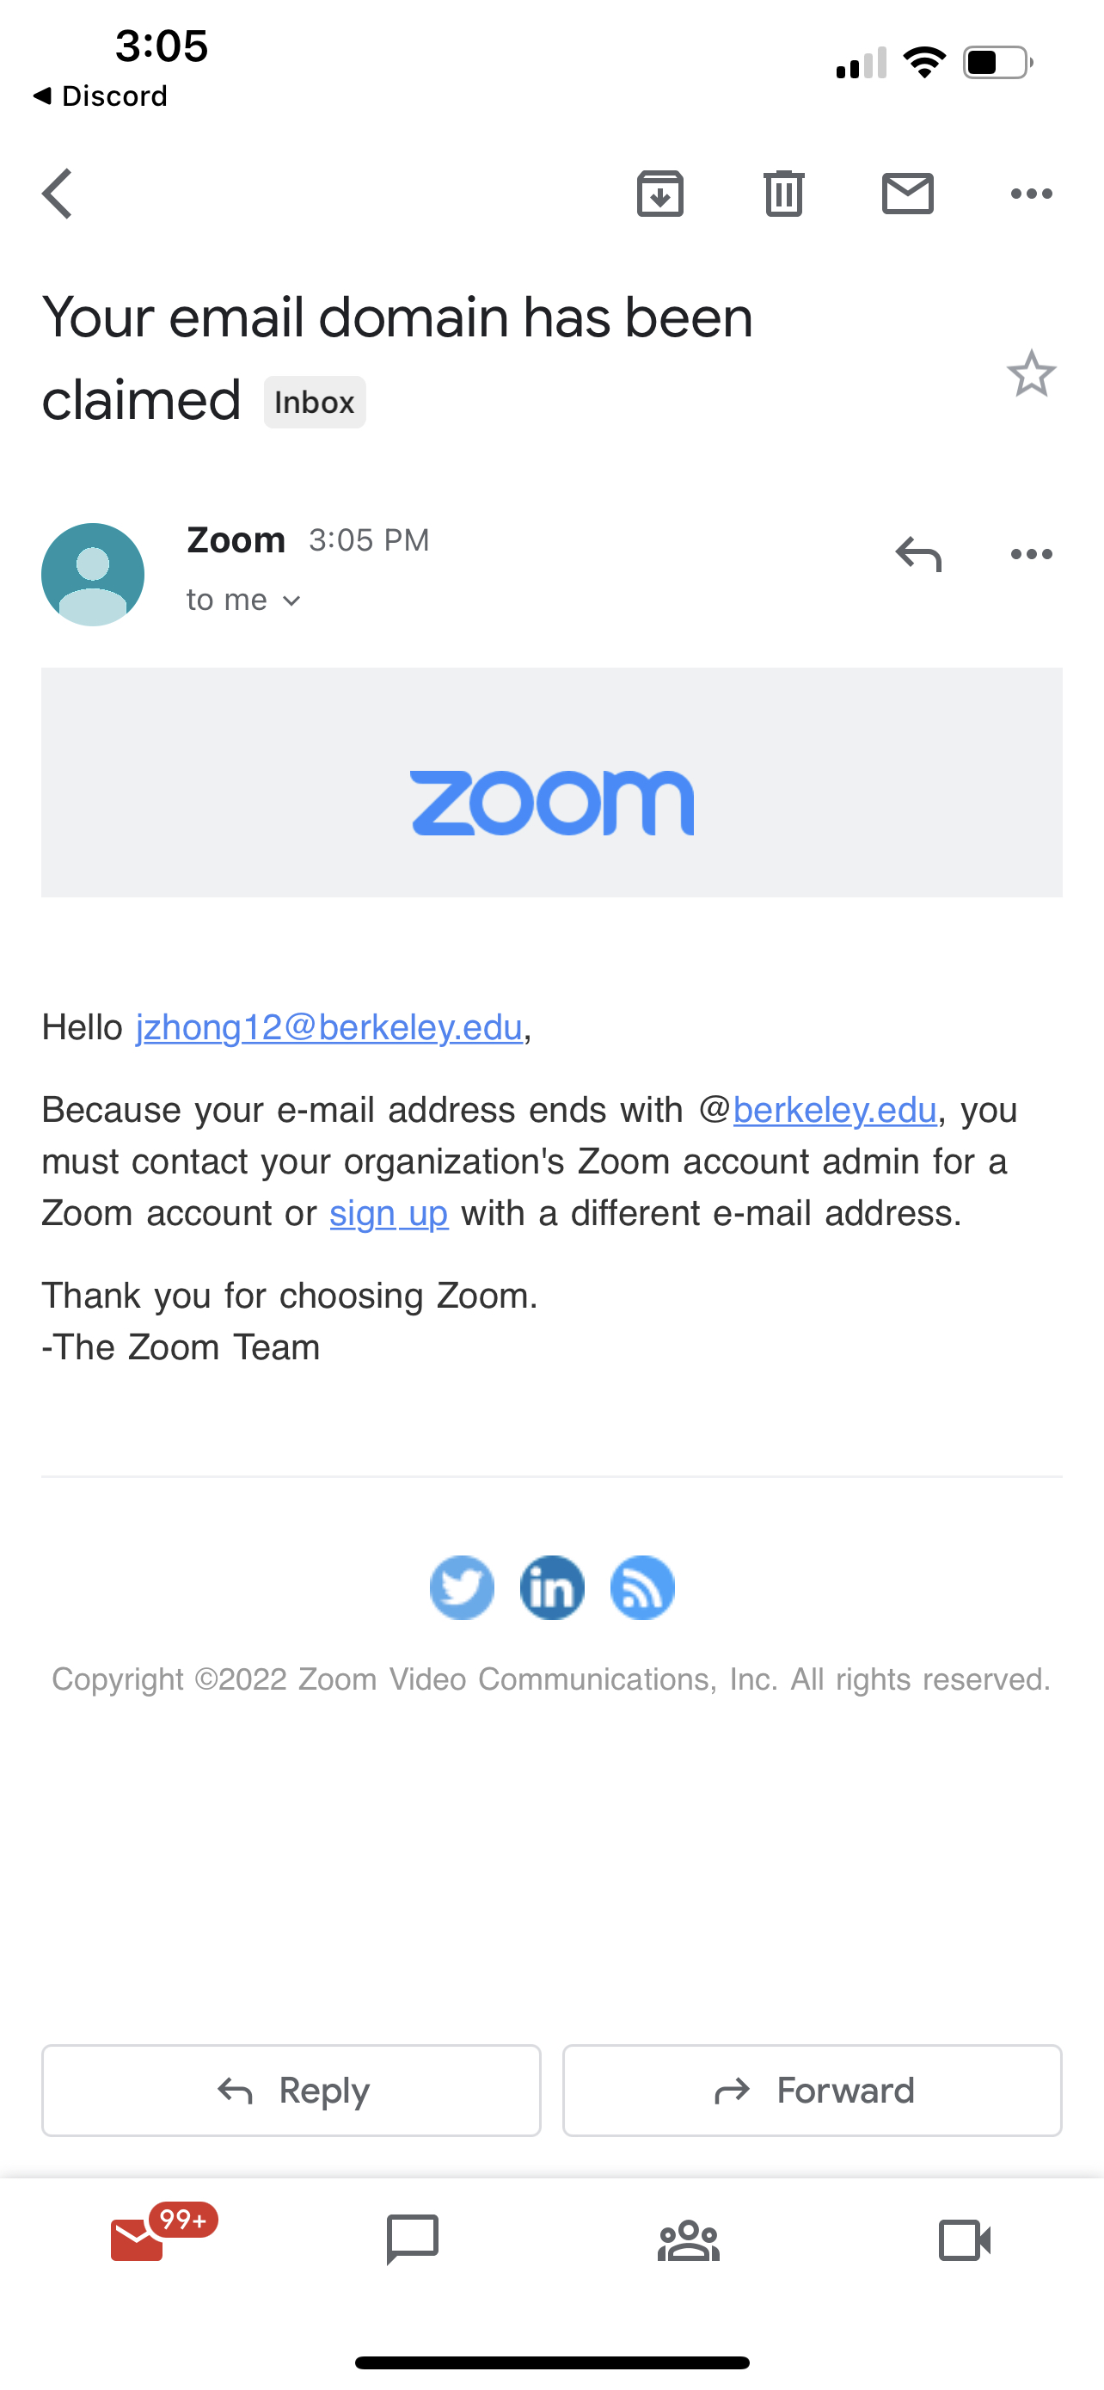Switch to the Meet video tab
Viewport: 1104px width, 2390px height.
pyautogui.click(x=964, y=2239)
